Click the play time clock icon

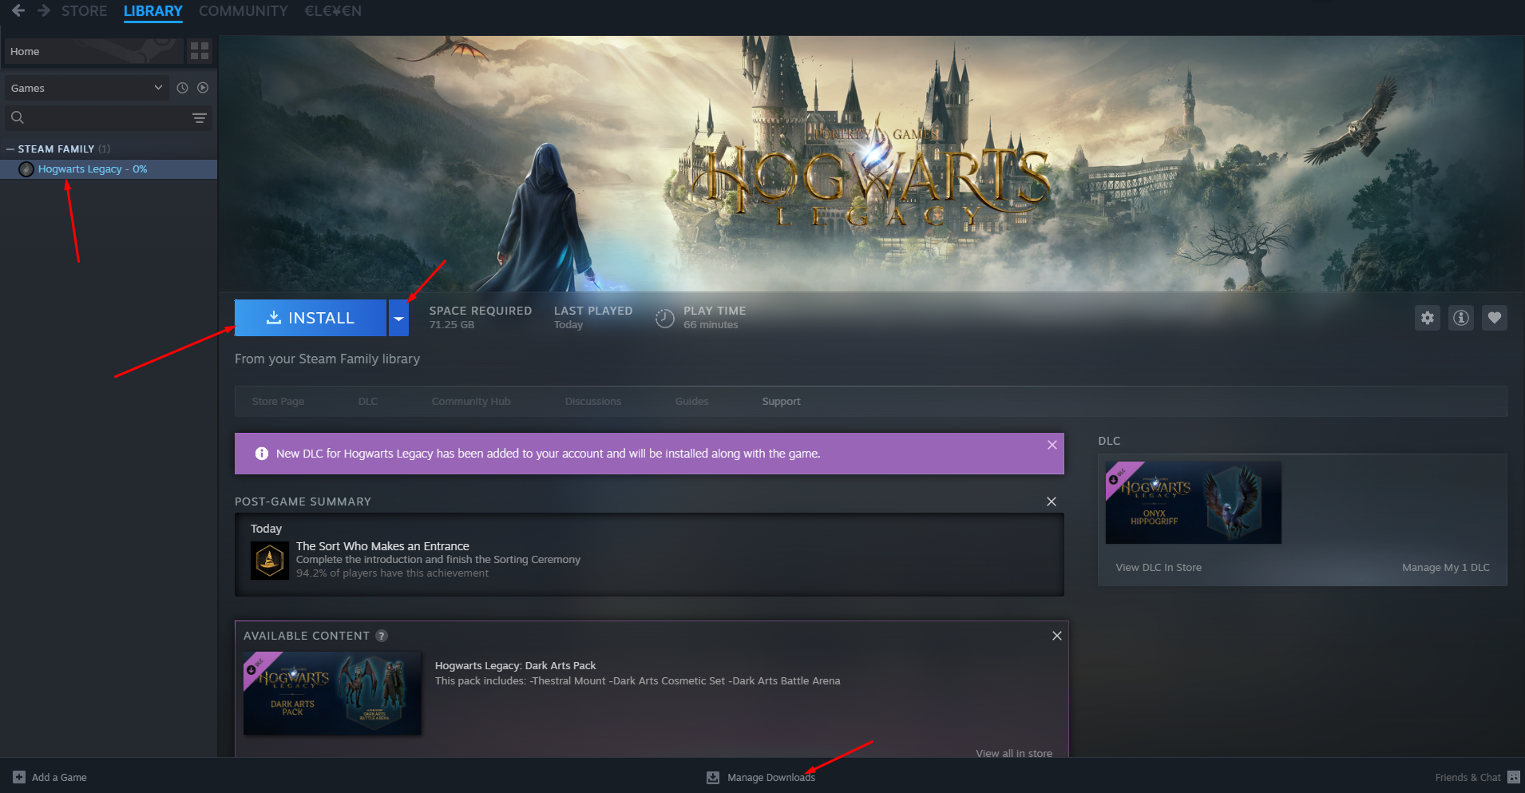pyautogui.click(x=665, y=319)
